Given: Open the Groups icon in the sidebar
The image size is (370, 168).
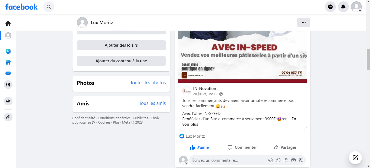Looking at the screenshot, I should [x=8, y=101].
